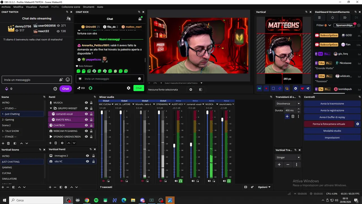
Task: Open STREAMING channel dropdown arrow
Action: [x=169, y=104]
